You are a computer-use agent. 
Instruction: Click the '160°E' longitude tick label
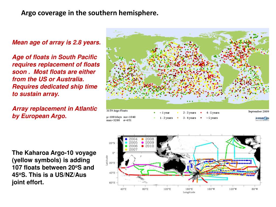189,189
